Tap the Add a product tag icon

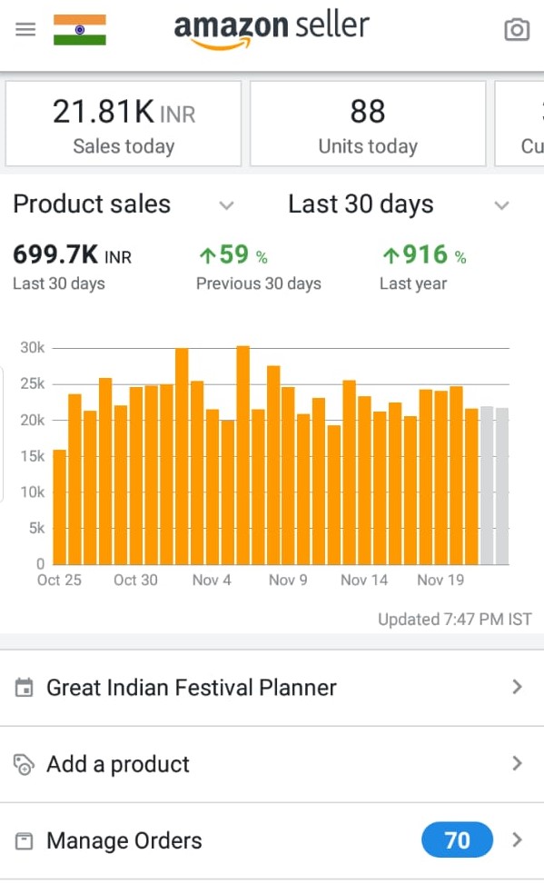(24, 764)
